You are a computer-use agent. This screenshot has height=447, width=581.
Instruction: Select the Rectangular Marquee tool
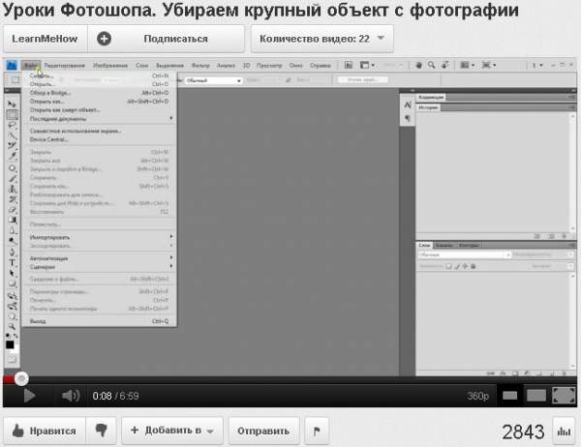coord(12,114)
